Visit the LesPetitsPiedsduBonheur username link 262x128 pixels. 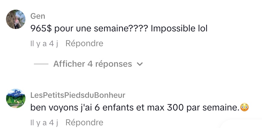coord(78,95)
